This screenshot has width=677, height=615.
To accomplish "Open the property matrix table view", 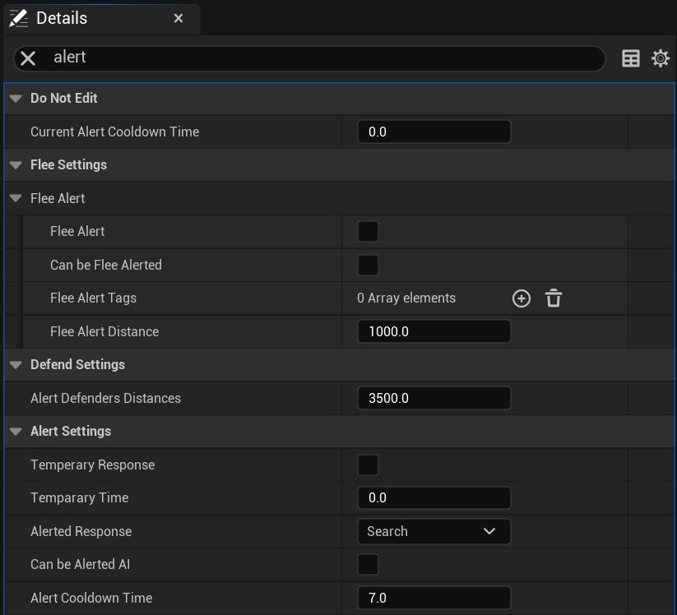I will pos(631,58).
